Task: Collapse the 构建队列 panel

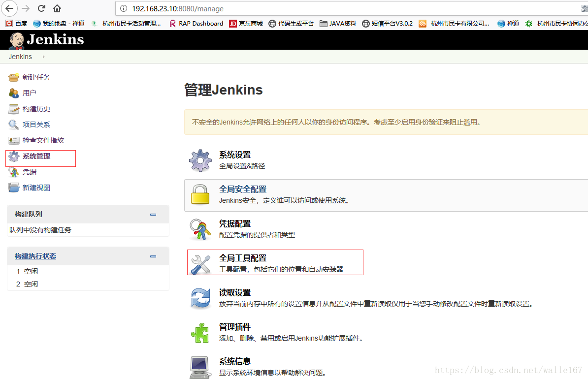Action: click(x=153, y=214)
